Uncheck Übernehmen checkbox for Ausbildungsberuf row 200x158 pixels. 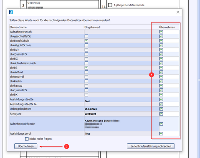tap(161, 134)
